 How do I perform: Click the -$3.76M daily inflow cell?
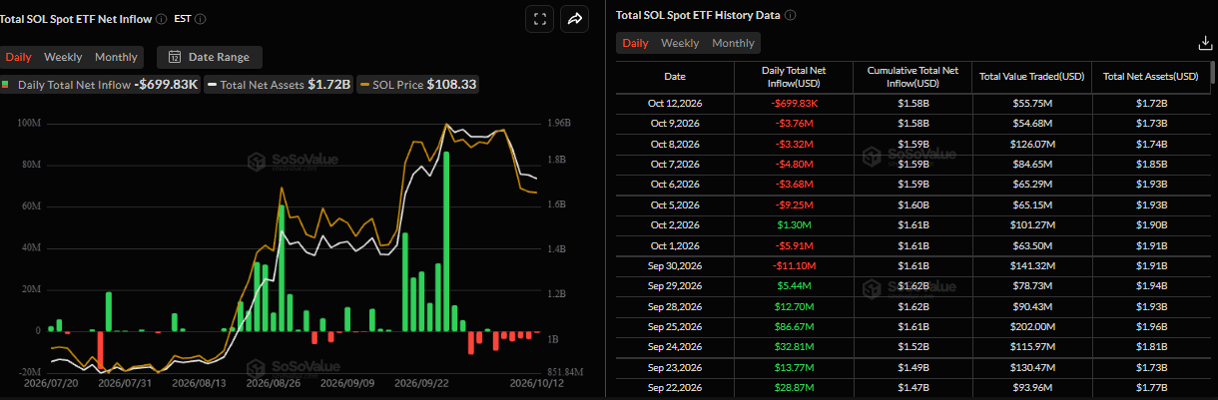click(x=794, y=124)
